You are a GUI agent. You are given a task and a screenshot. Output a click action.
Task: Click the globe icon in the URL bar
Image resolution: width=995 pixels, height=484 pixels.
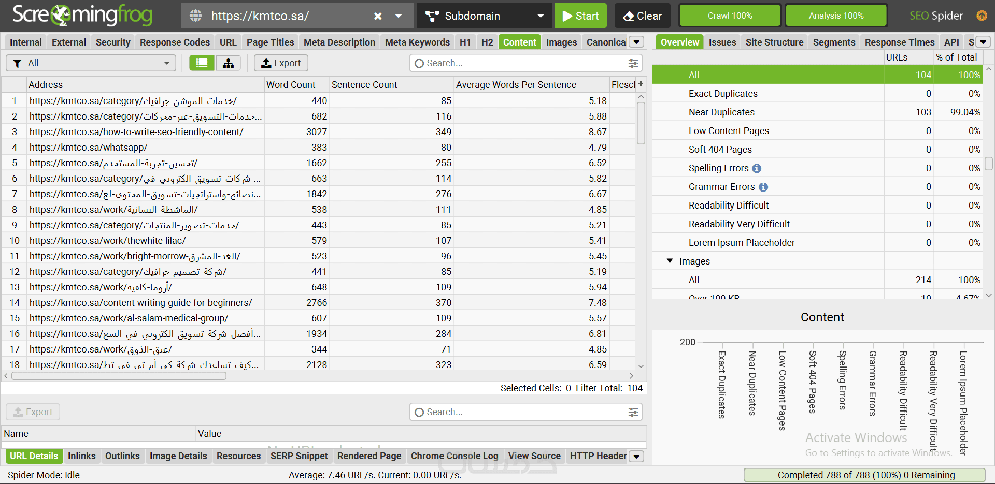pos(196,16)
